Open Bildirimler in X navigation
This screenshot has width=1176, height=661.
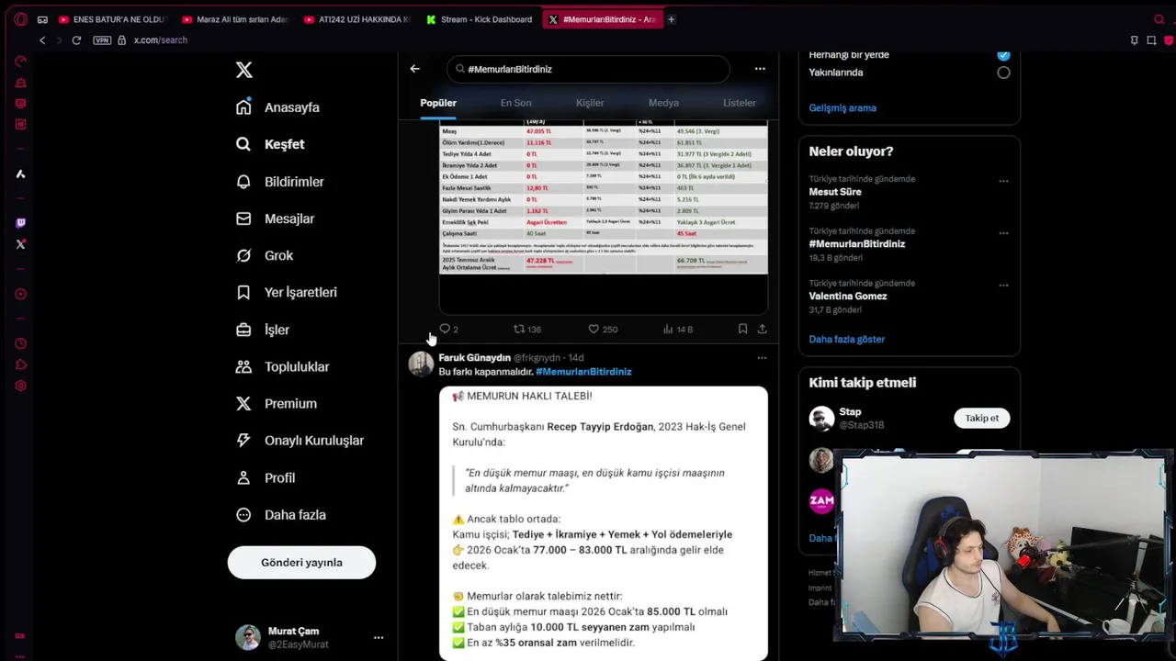coord(280,182)
